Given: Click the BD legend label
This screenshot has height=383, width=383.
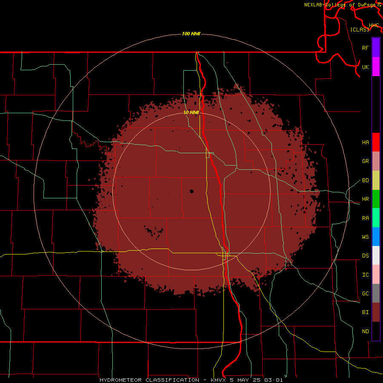Looking at the screenshot, I should (x=365, y=180).
